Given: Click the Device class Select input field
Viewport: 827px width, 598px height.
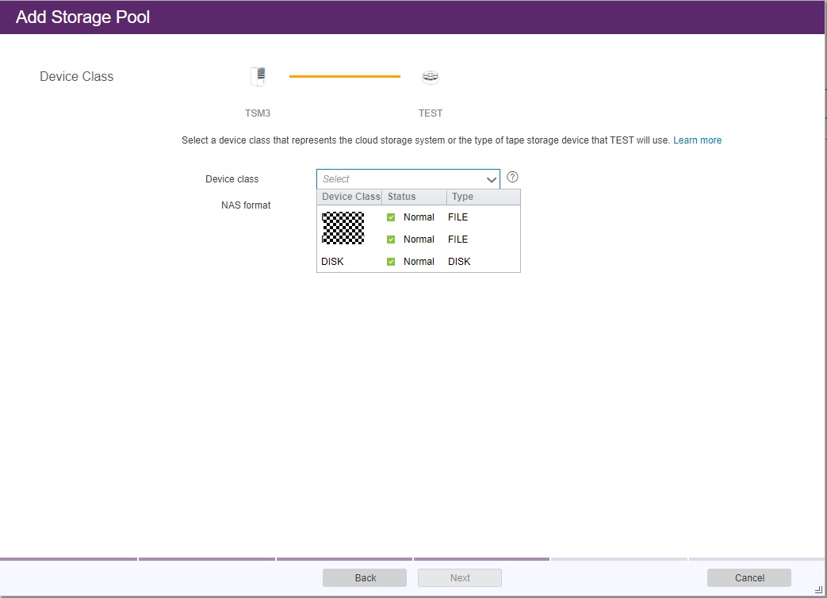Looking at the screenshot, I should [x=399, y=179].
